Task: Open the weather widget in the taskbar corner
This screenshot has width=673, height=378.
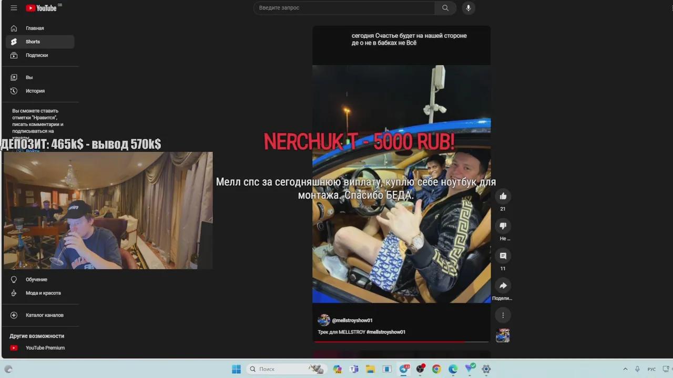Action: click(8, 369)
